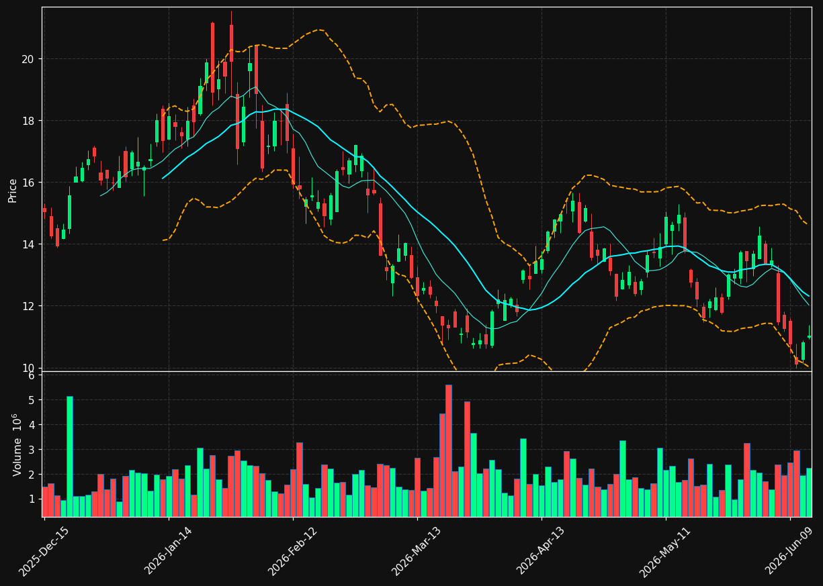Click the 18 price axis tick
The height and width of the screenshot is (586, 823).
tap(27, 121)
